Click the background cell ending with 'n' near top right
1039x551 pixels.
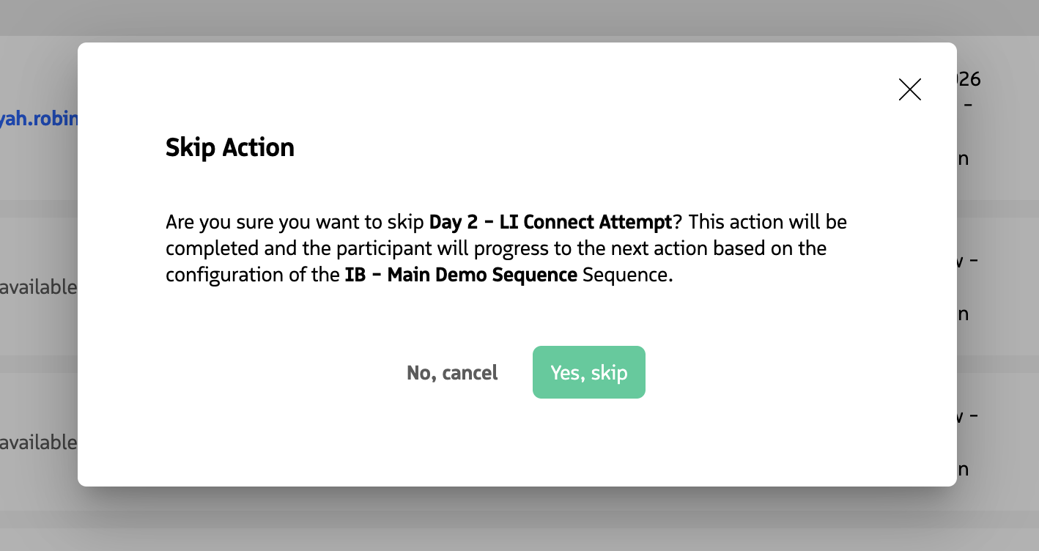click(964, 158)
